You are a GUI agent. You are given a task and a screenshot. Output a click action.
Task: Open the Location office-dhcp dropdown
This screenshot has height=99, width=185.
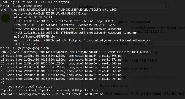pos(132,7)
